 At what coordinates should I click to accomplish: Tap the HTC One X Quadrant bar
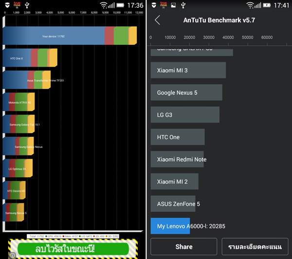pos(30,58)
